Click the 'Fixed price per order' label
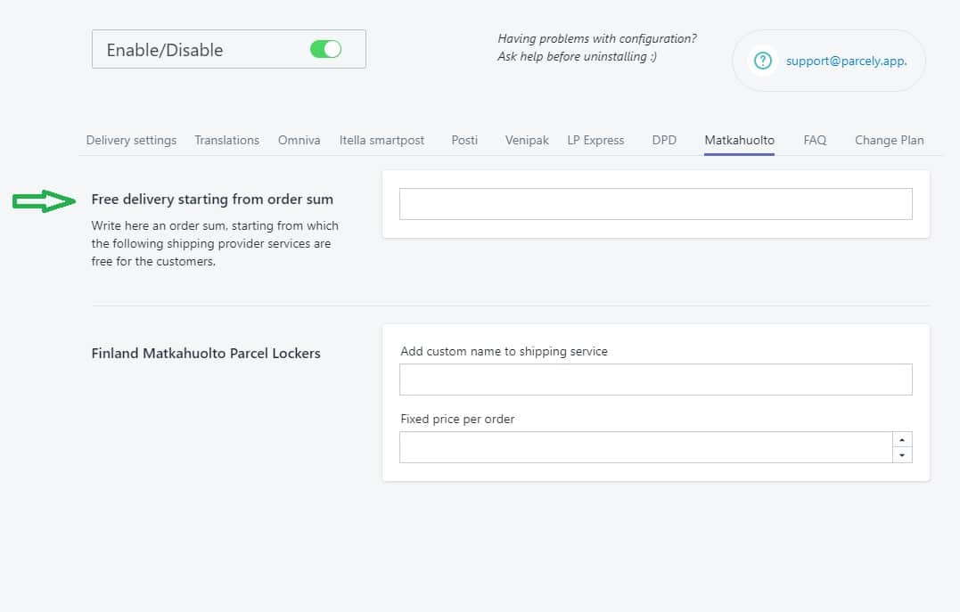The width and height of the screenshot is (960, 612). tap(457, 420)
